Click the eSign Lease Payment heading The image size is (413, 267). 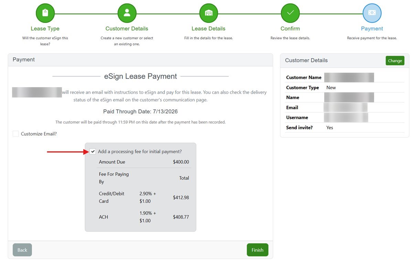[x=140, y=76]
